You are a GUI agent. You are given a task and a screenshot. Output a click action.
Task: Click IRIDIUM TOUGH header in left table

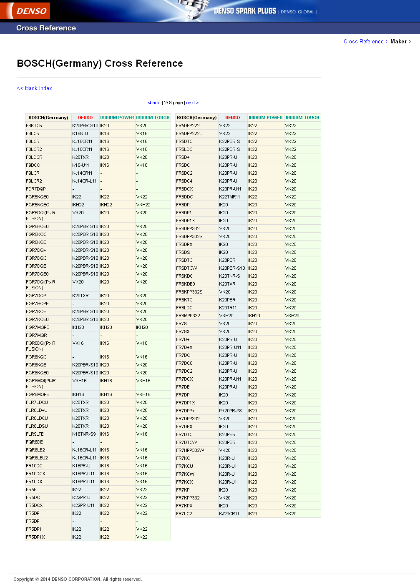coord(153,118)
